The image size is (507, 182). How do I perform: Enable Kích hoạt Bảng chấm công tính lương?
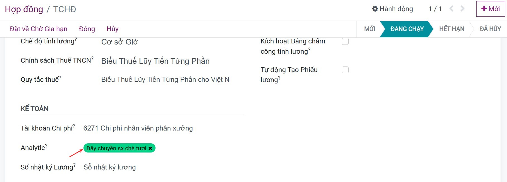(345, 41)
